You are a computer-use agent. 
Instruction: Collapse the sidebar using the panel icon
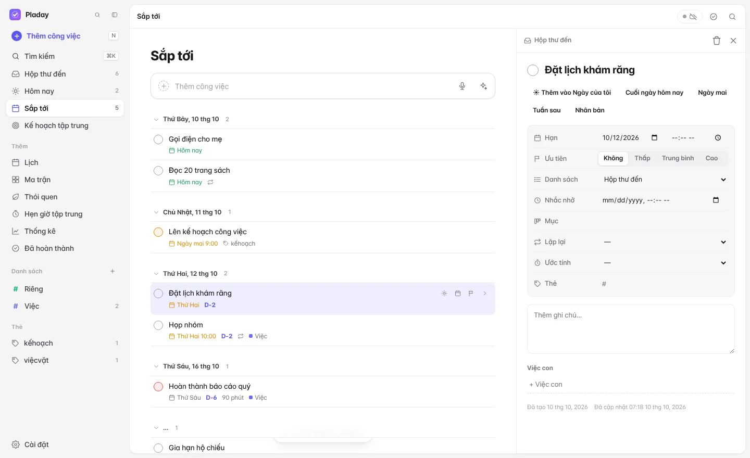pos(115,15)
